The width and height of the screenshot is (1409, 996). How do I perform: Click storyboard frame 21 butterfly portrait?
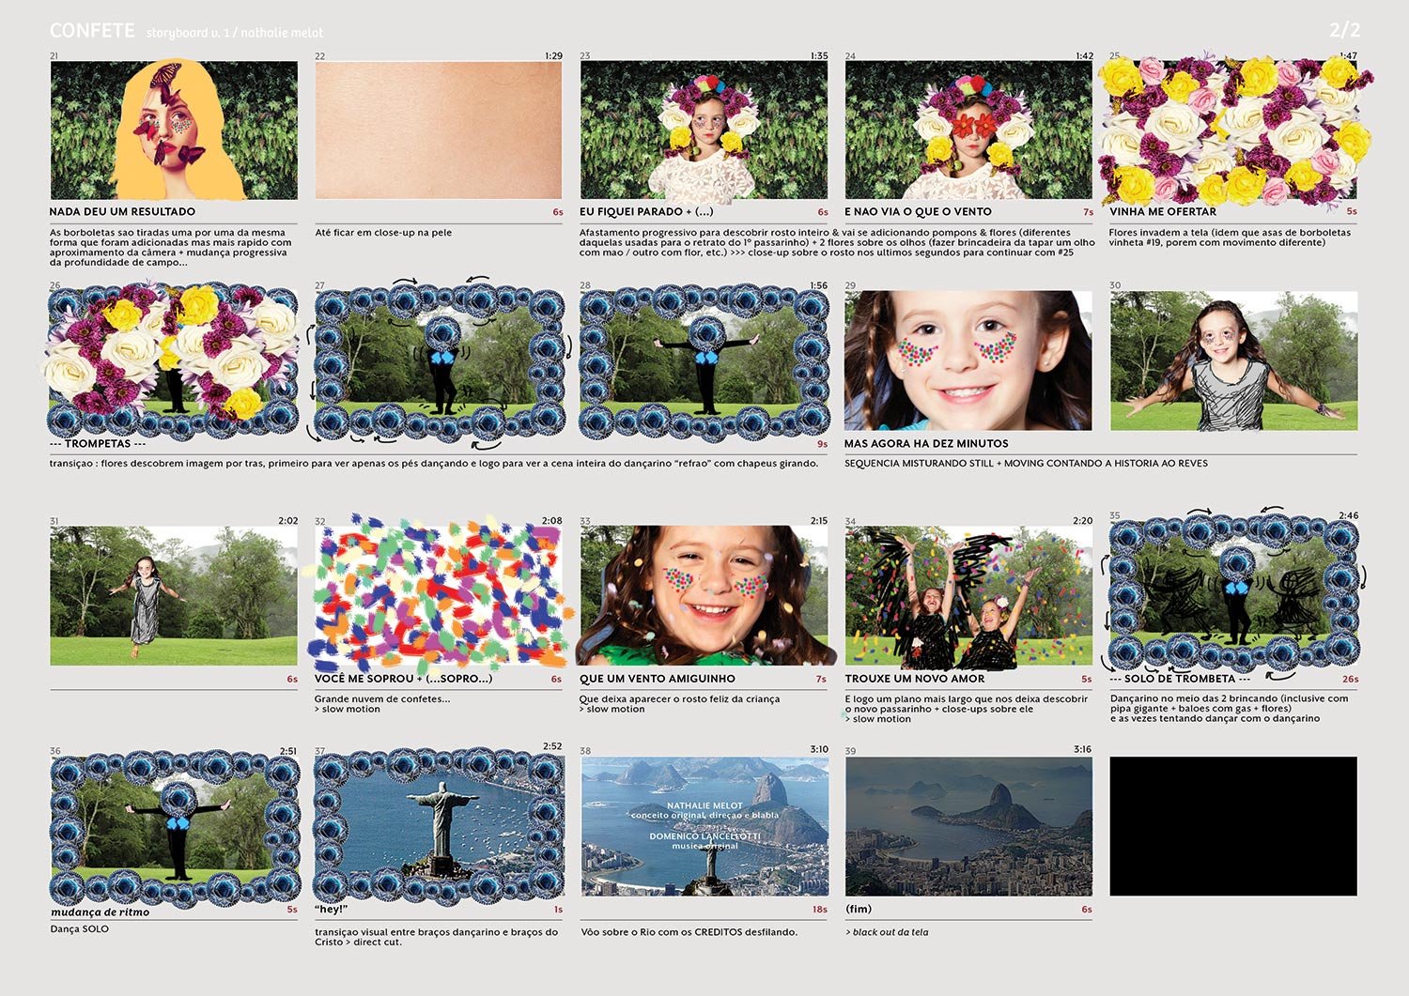point(174,130)
